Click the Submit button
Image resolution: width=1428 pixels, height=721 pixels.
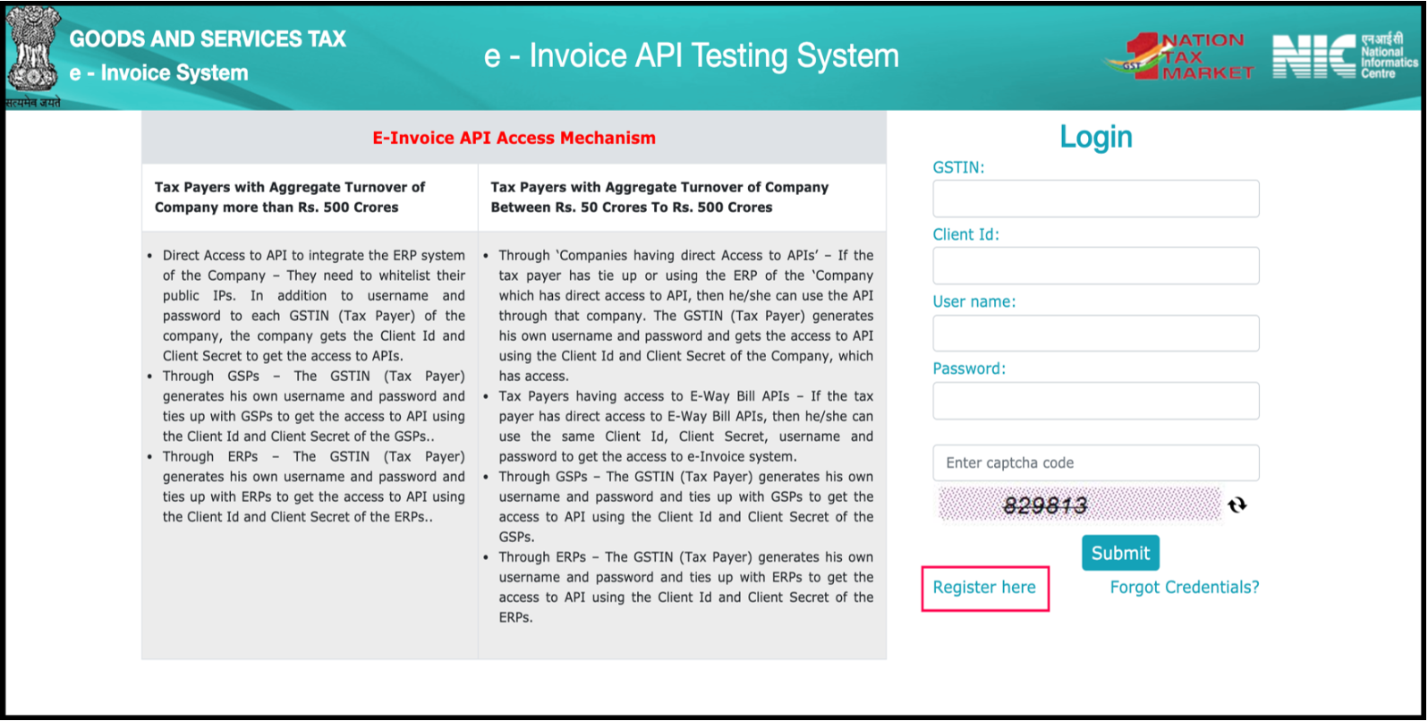pos(1120,553)
